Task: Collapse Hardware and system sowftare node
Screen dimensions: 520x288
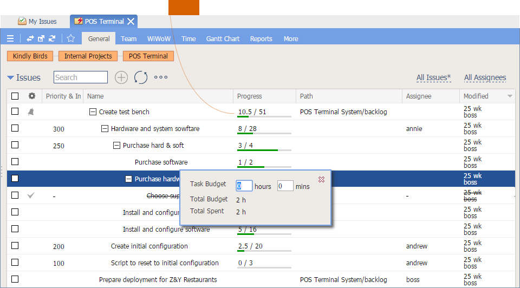Action: coord(105,129)
